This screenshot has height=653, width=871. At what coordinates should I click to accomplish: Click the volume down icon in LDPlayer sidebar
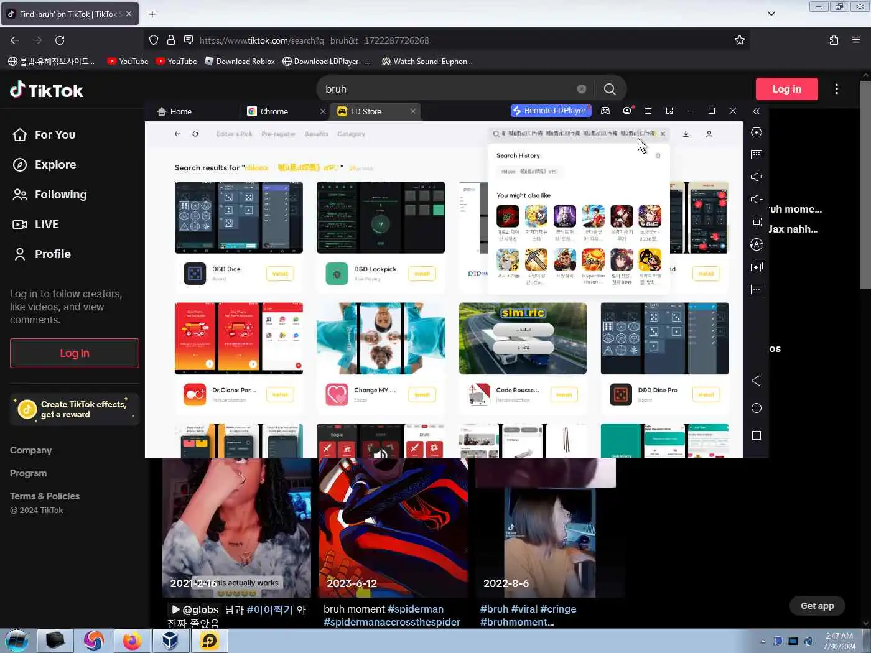pyautogui.click(x=757, y=199)
